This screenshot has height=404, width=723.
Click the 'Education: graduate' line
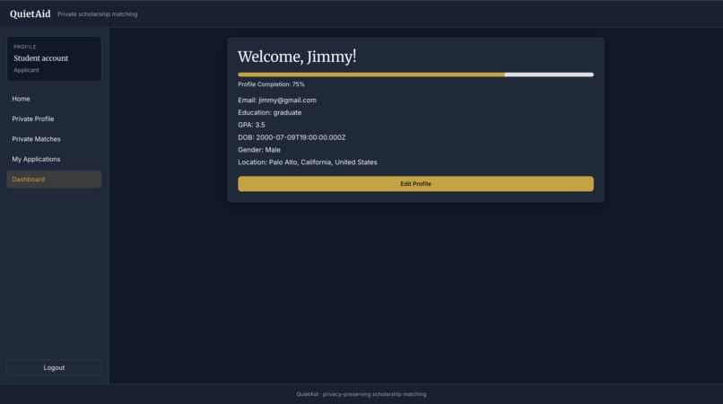270,112
